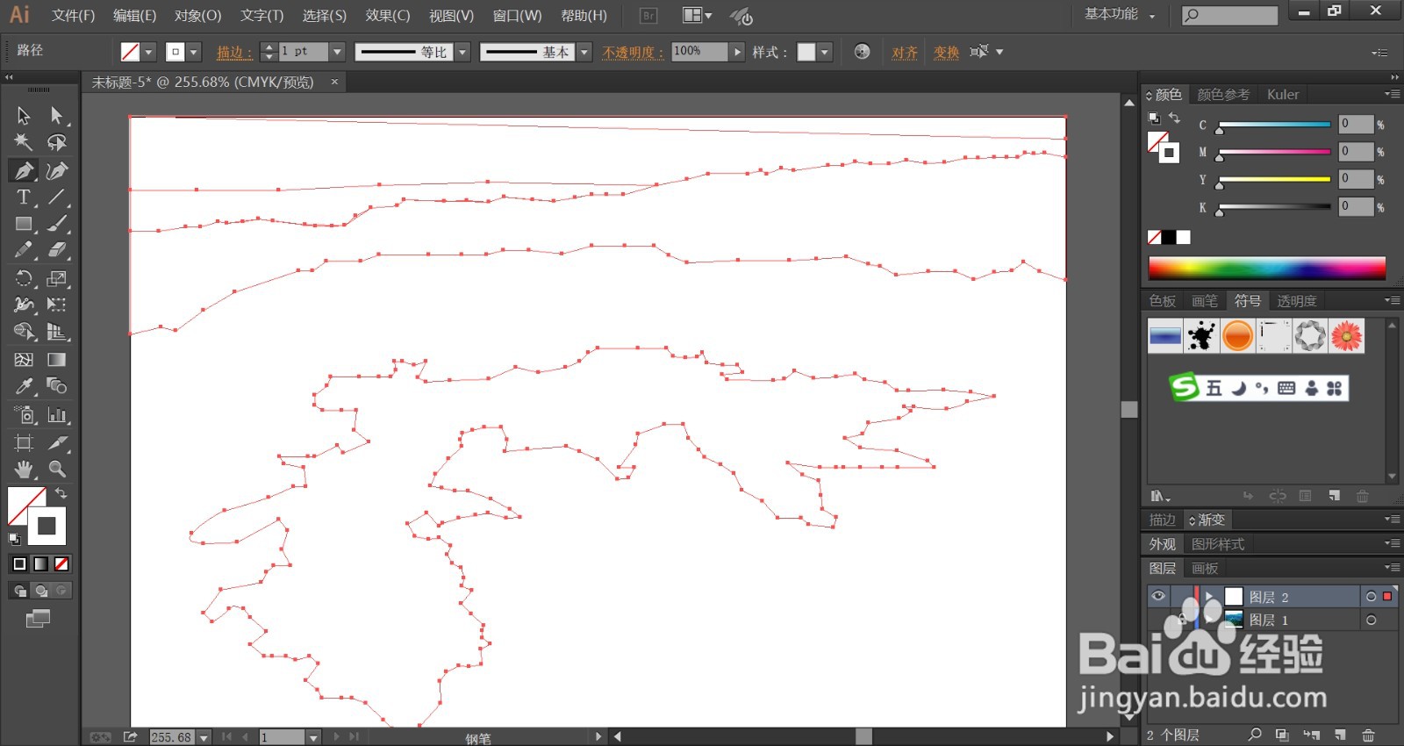The image size is (1404, 746).
Task: Open the fill color dropdown in control bar
Action: pos(149,52)
